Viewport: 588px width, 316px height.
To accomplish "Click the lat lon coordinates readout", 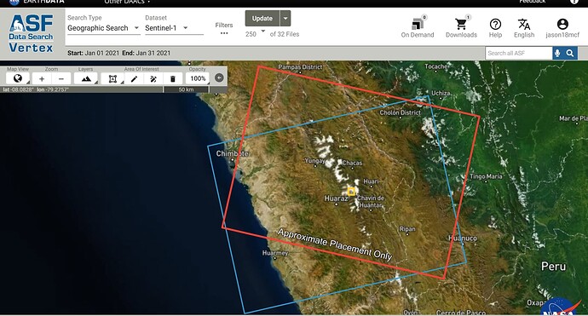I will 36,89.
